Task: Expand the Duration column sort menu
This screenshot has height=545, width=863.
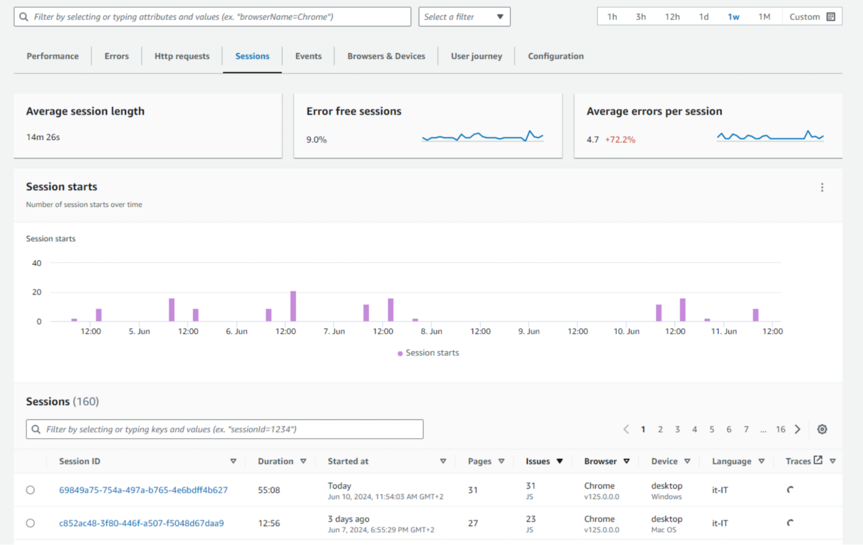Action: pos(303,461)
